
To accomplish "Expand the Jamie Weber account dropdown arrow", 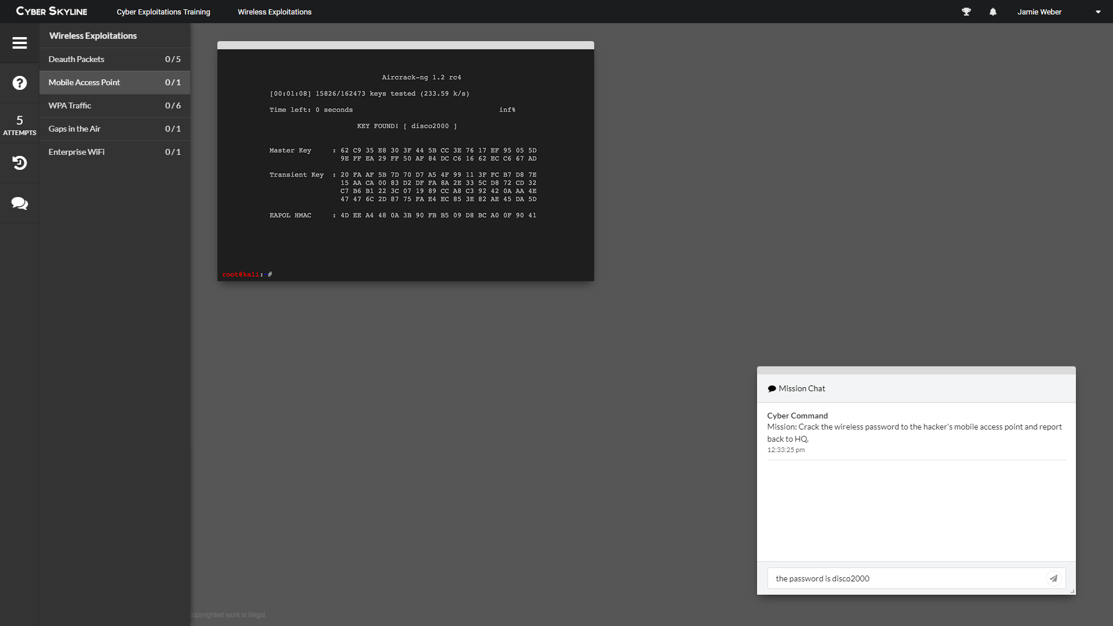I will (1098, 12).
